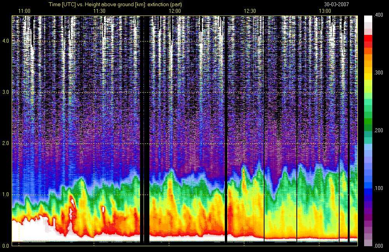Select the 13:00 time axis label
This screenshot has height=252, width=389.
coord(325,11)
